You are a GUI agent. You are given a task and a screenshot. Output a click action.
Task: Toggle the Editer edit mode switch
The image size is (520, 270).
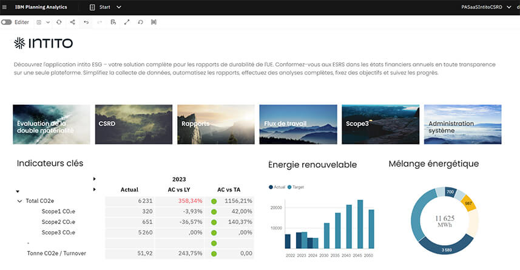coord(7,22)
